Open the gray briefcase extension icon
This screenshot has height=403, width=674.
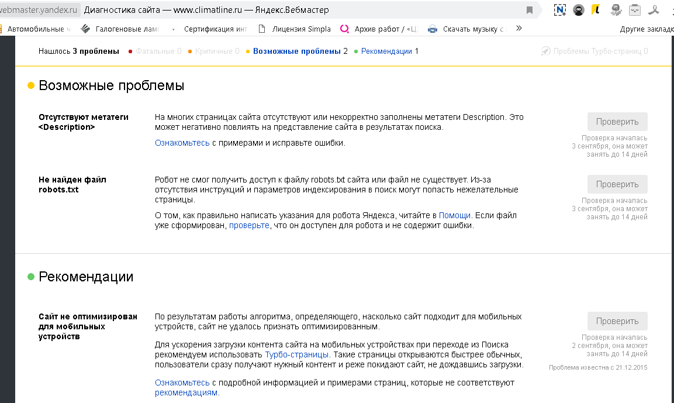tap(635, 10)
